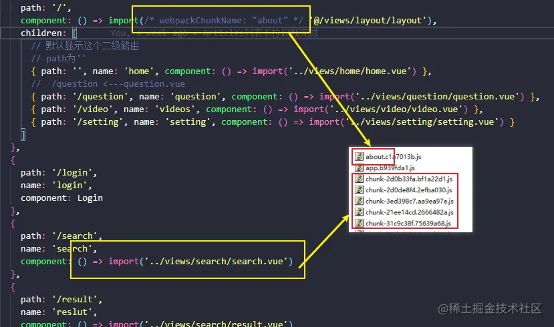Click the '../views/setting/setting.vue' import string
The image size is (554, 327).
pyautogui.click(x=422, y=122)
